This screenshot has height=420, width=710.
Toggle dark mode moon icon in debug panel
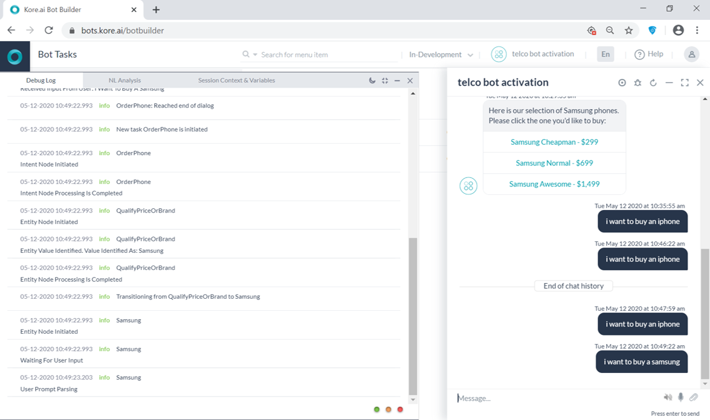(372, 80)
